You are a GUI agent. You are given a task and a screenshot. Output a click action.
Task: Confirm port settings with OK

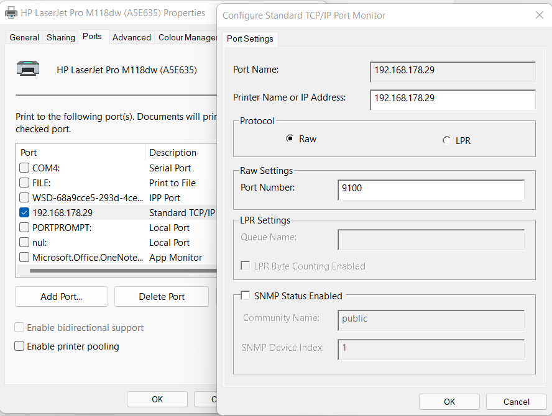tap(449, 401)
